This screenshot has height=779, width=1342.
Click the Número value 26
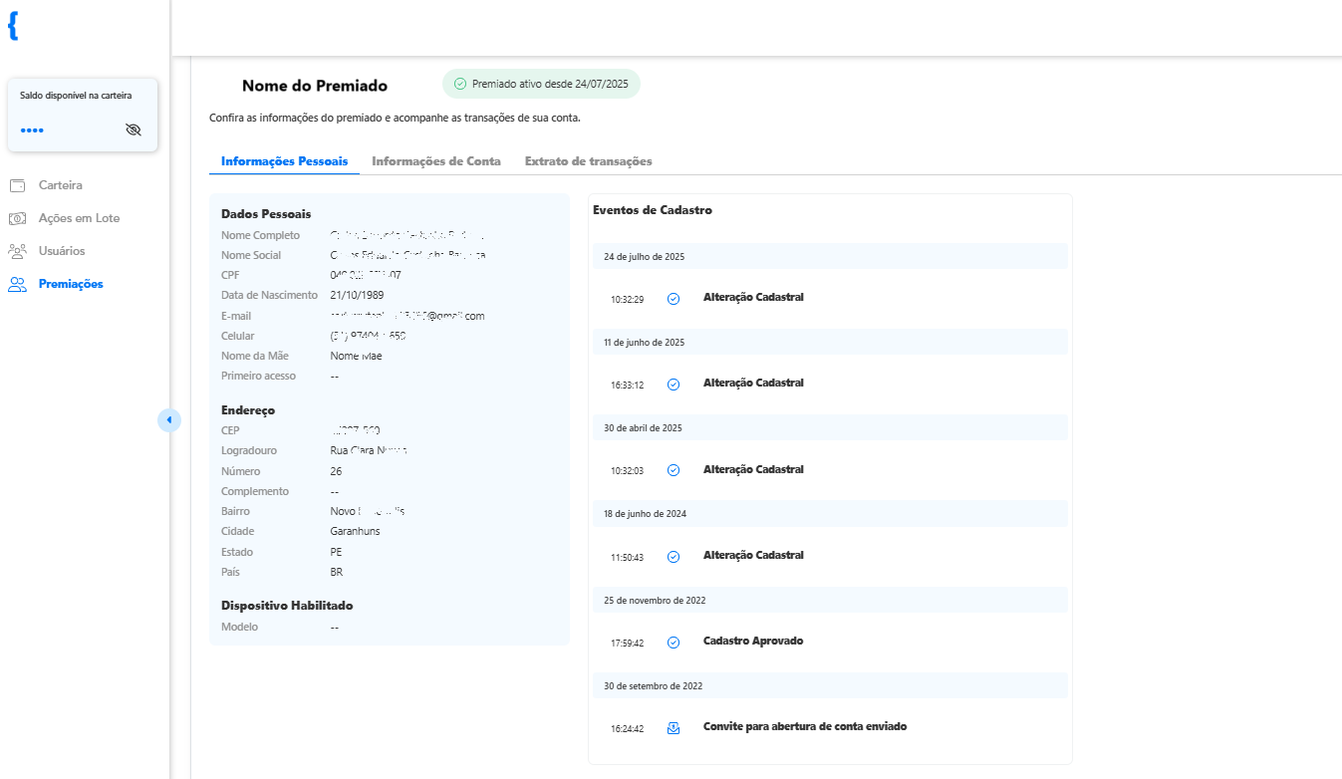(336, 471)
